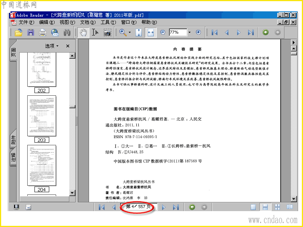Go to last page in top toolbar
The width and height of the screenshot is (303, 227).
[251, 33]
